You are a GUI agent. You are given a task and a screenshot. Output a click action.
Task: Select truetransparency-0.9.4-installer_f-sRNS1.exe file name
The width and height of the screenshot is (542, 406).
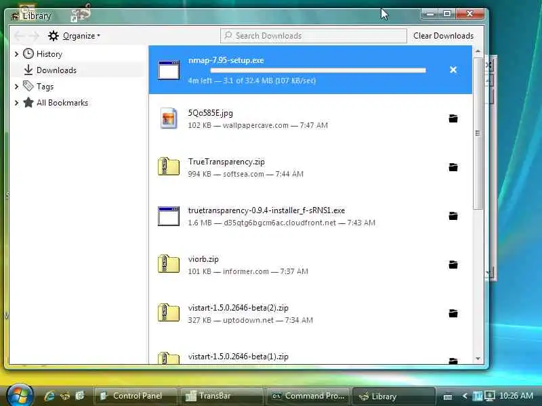[x=266, y=210]
